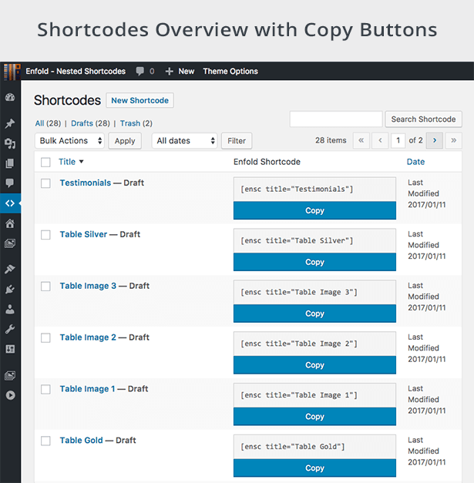This screenshot has width=474, height=483.
Task: Copy the Table Gold shortcode
Action: [314, 468]
